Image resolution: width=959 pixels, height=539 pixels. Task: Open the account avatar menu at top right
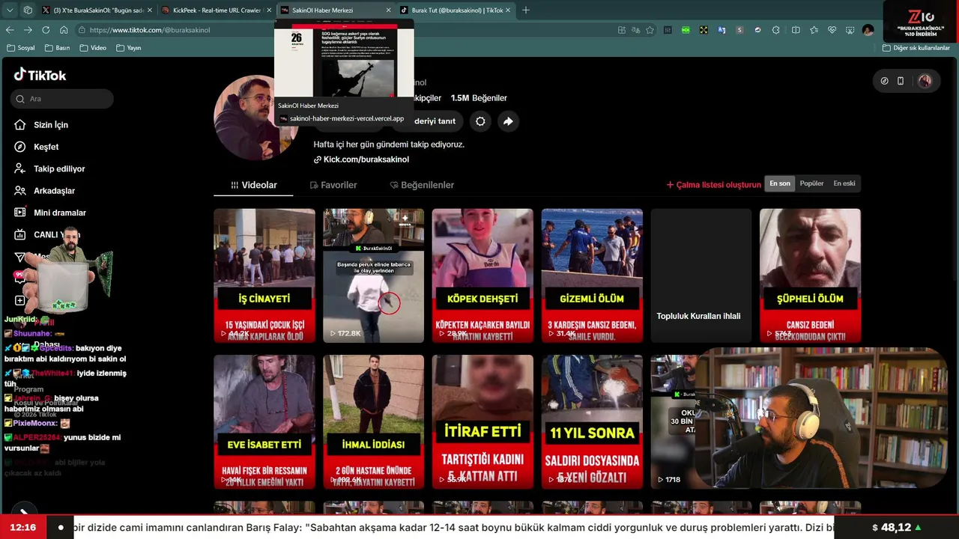[925, 81]
